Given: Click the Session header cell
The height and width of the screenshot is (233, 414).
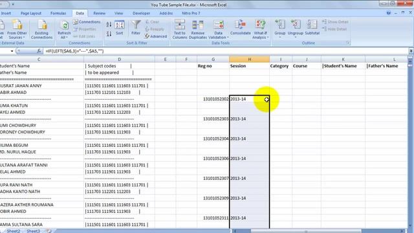Looking at the screenshot, I should point(250,66).
